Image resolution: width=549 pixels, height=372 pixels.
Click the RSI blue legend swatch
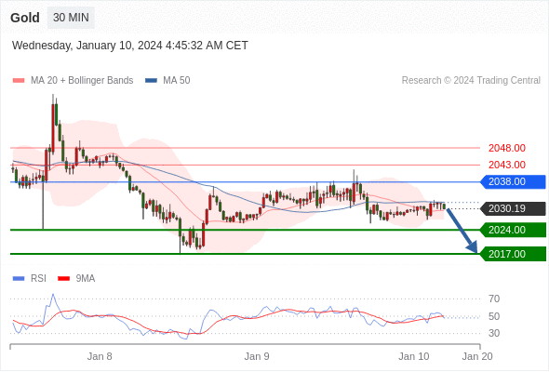(19, 279)
